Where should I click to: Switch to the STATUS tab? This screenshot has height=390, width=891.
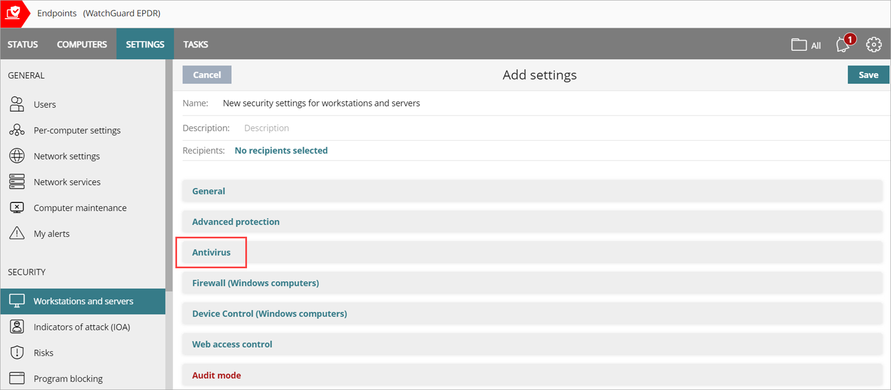[x=23, y=45]
